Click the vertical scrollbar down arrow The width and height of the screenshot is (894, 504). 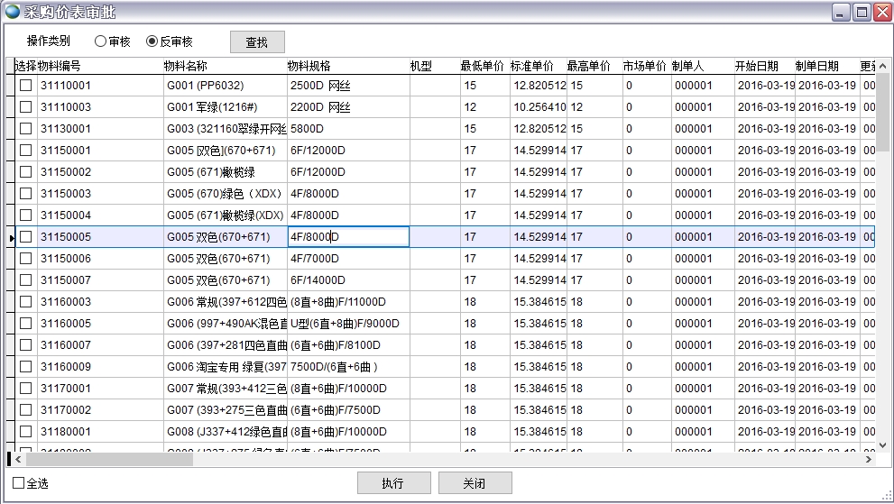881,444
